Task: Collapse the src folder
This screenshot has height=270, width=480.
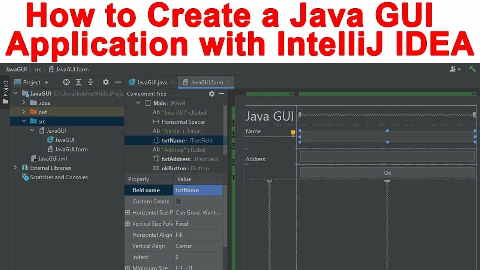Action: coord(24,121)
